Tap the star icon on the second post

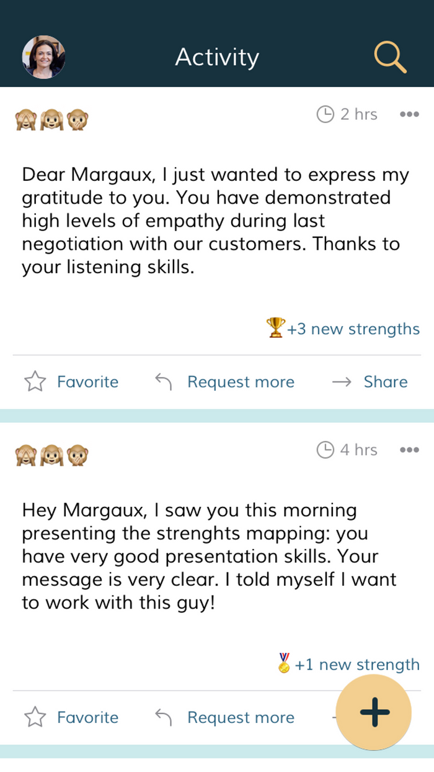pyautogui.click(x=35, y=717)
